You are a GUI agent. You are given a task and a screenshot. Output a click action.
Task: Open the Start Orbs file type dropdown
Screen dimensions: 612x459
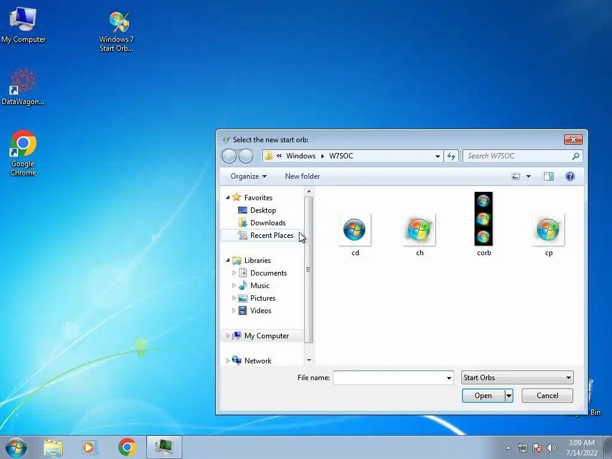[x=517, y=378]
